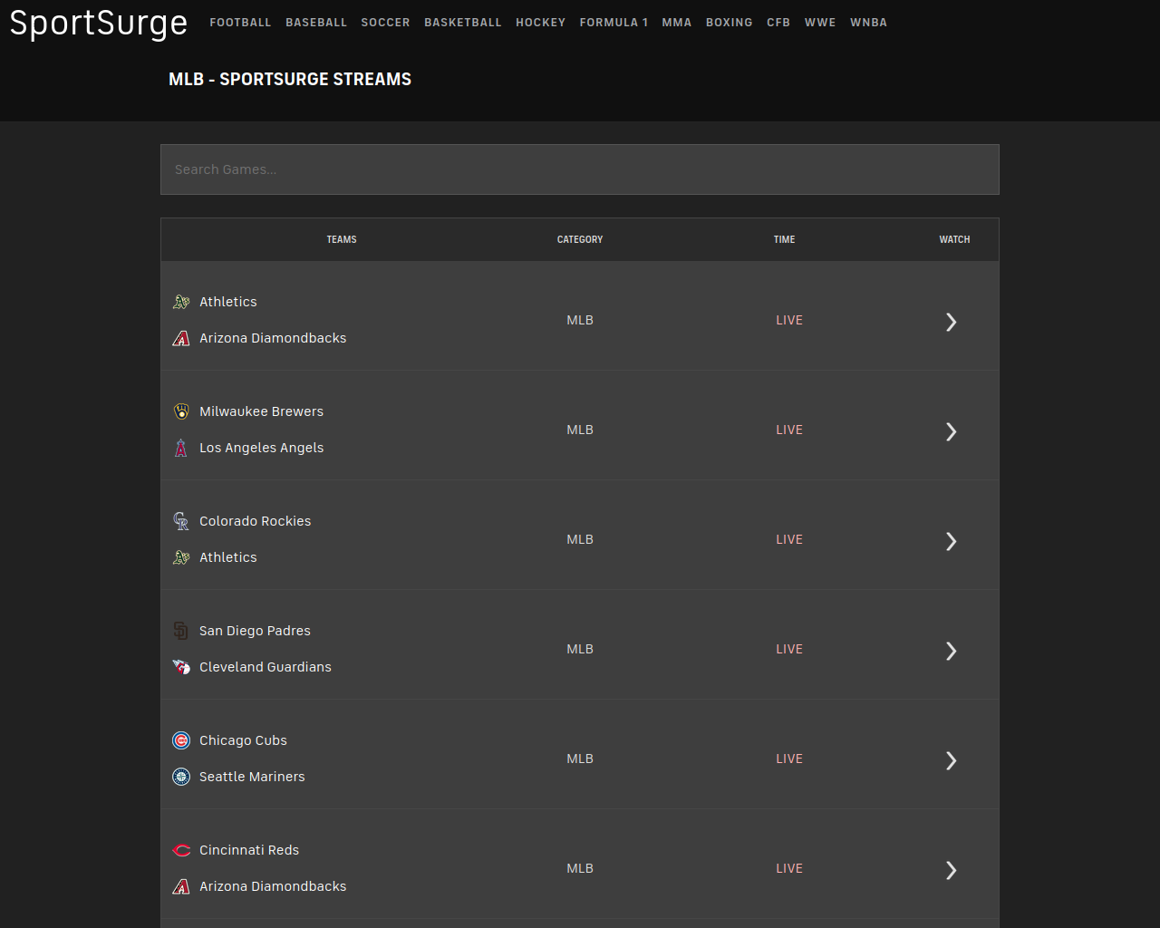Switch to the Hockey nav item
1160x928 pixels.
[x=540, y=23]
